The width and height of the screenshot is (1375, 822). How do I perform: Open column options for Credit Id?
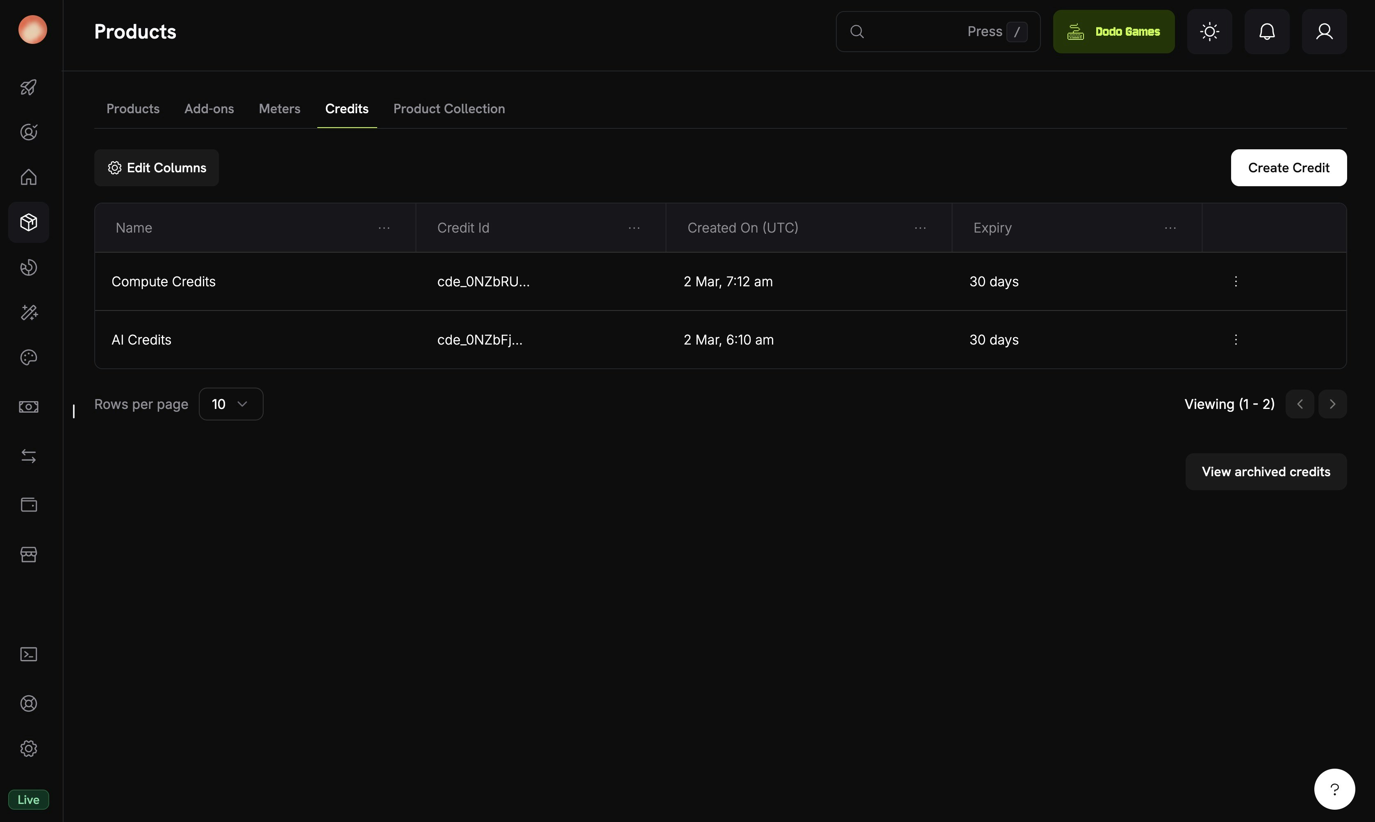[634, 228]
